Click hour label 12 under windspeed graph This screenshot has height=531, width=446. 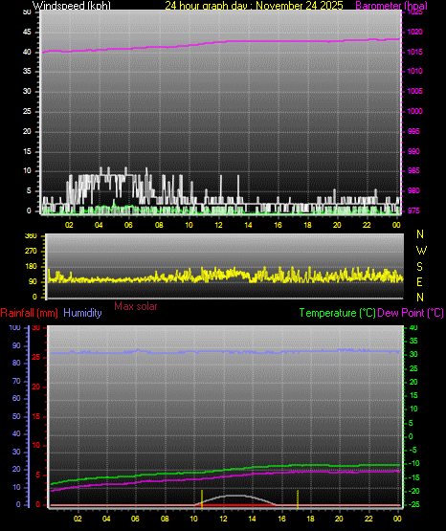219,225
